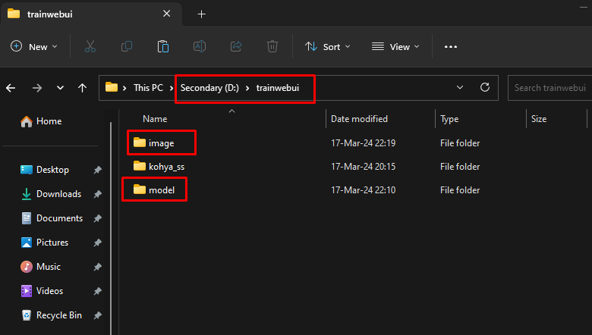Screen dimensions: 592x335
Task: Click the Share icon in toolbar
Action: coord(236,47)
